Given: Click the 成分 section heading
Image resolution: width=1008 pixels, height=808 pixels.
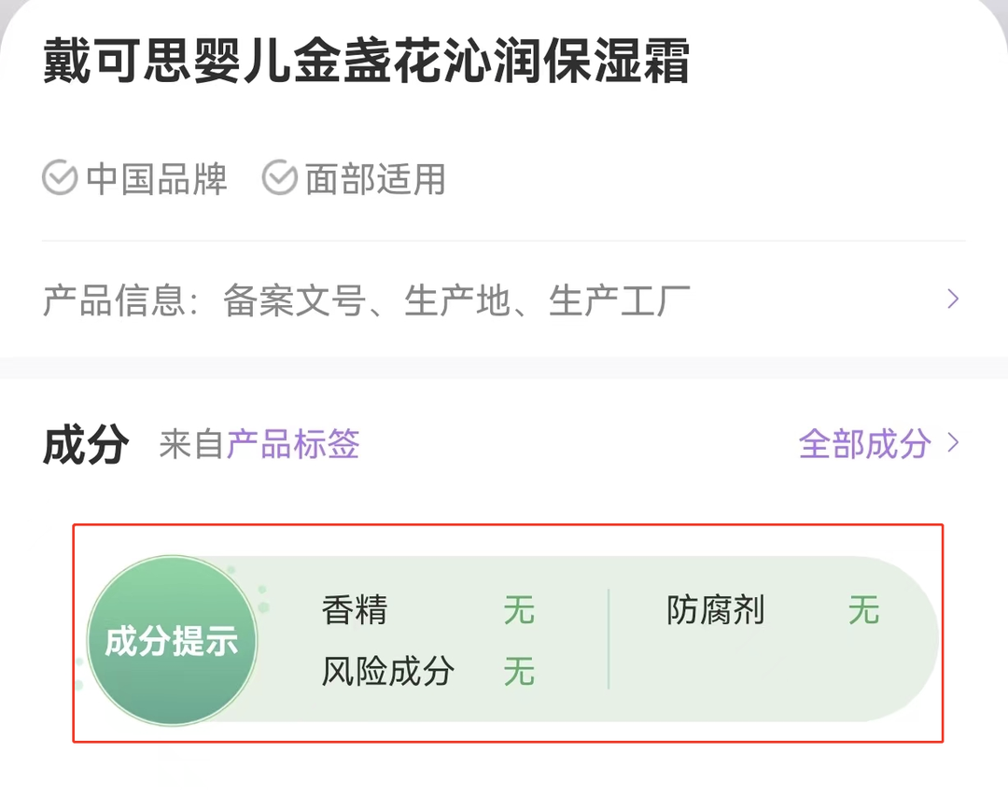Looking at the screenshot, I should tap(86, 444).
